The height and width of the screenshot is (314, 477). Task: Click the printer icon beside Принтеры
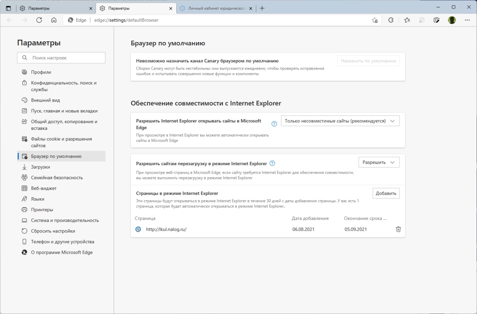[x=25, y=209]
